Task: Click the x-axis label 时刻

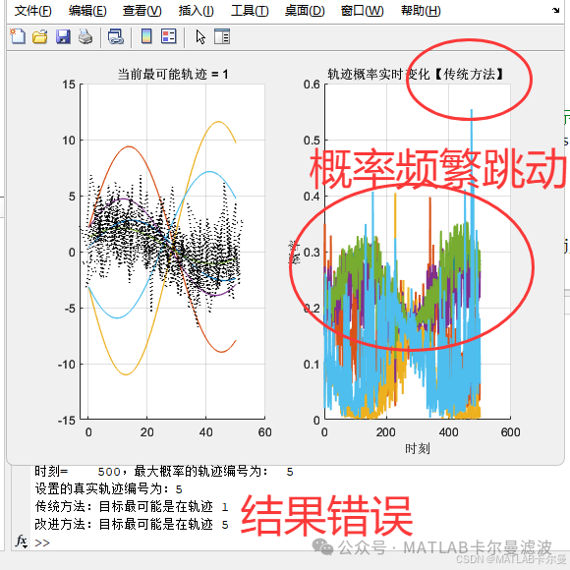Action: coord(418,448)
